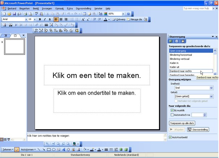Open the Arial font name dropdown
This screenshot has height=158, width=219.
pos(26,19)
